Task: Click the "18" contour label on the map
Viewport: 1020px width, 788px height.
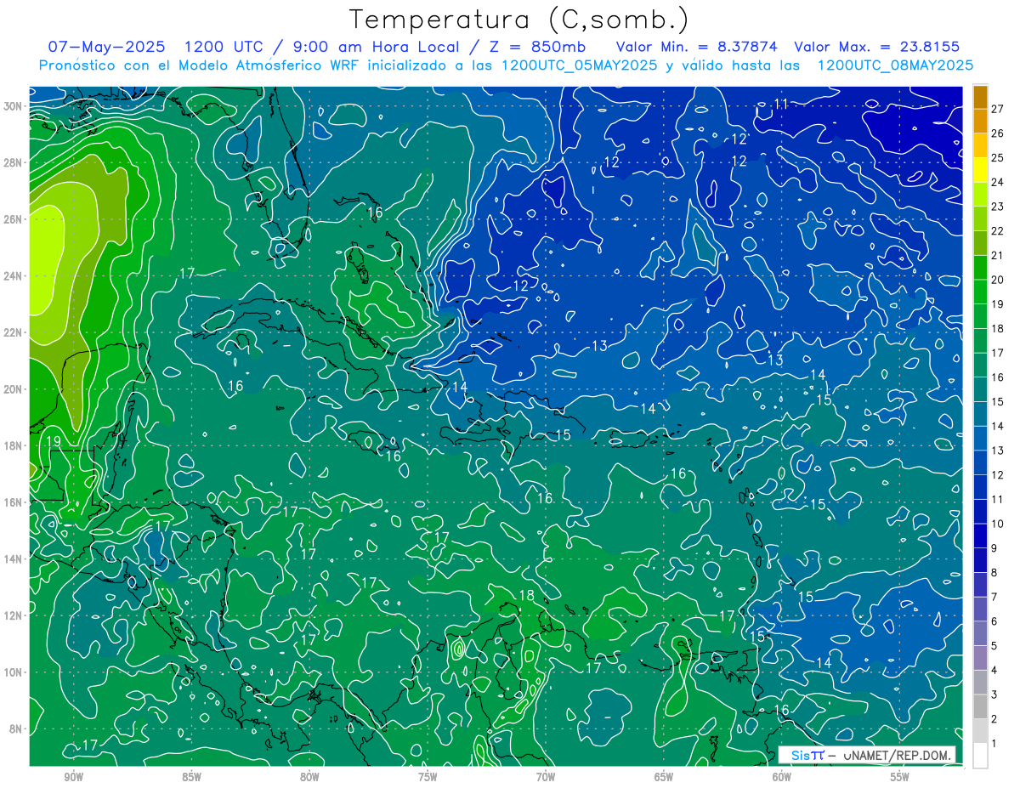Action: click(526, 596)
